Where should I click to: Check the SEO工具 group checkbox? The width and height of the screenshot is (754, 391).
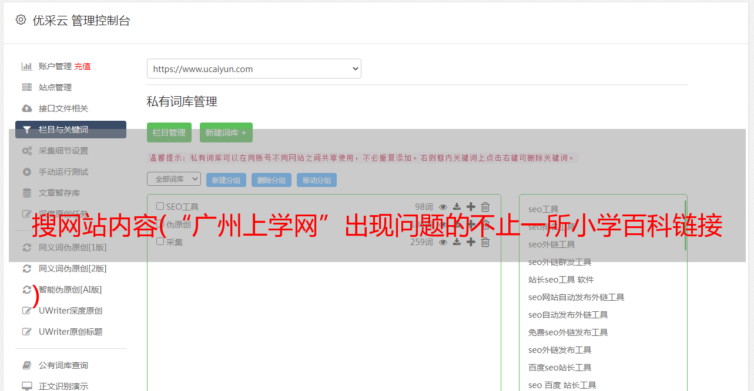tap(160, 206)
